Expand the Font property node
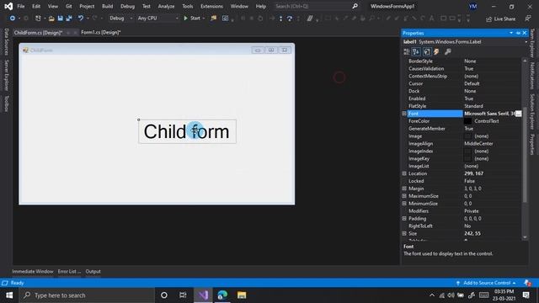 [x=404, y=114]
